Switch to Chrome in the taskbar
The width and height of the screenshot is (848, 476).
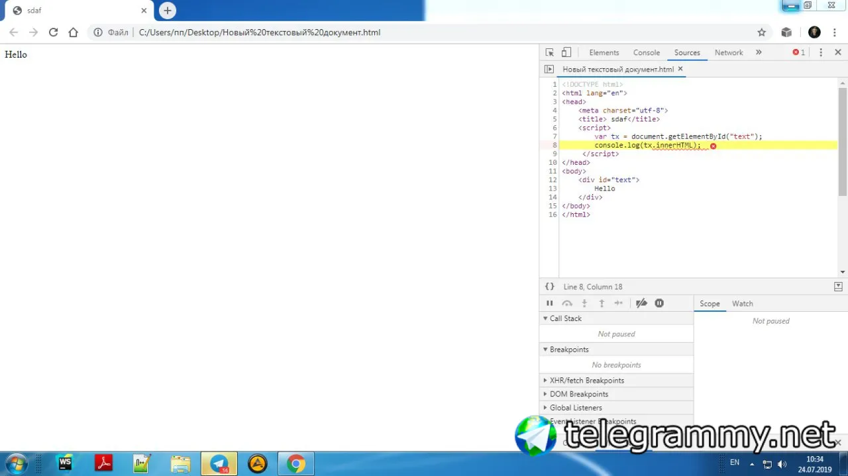click(295, 463)
